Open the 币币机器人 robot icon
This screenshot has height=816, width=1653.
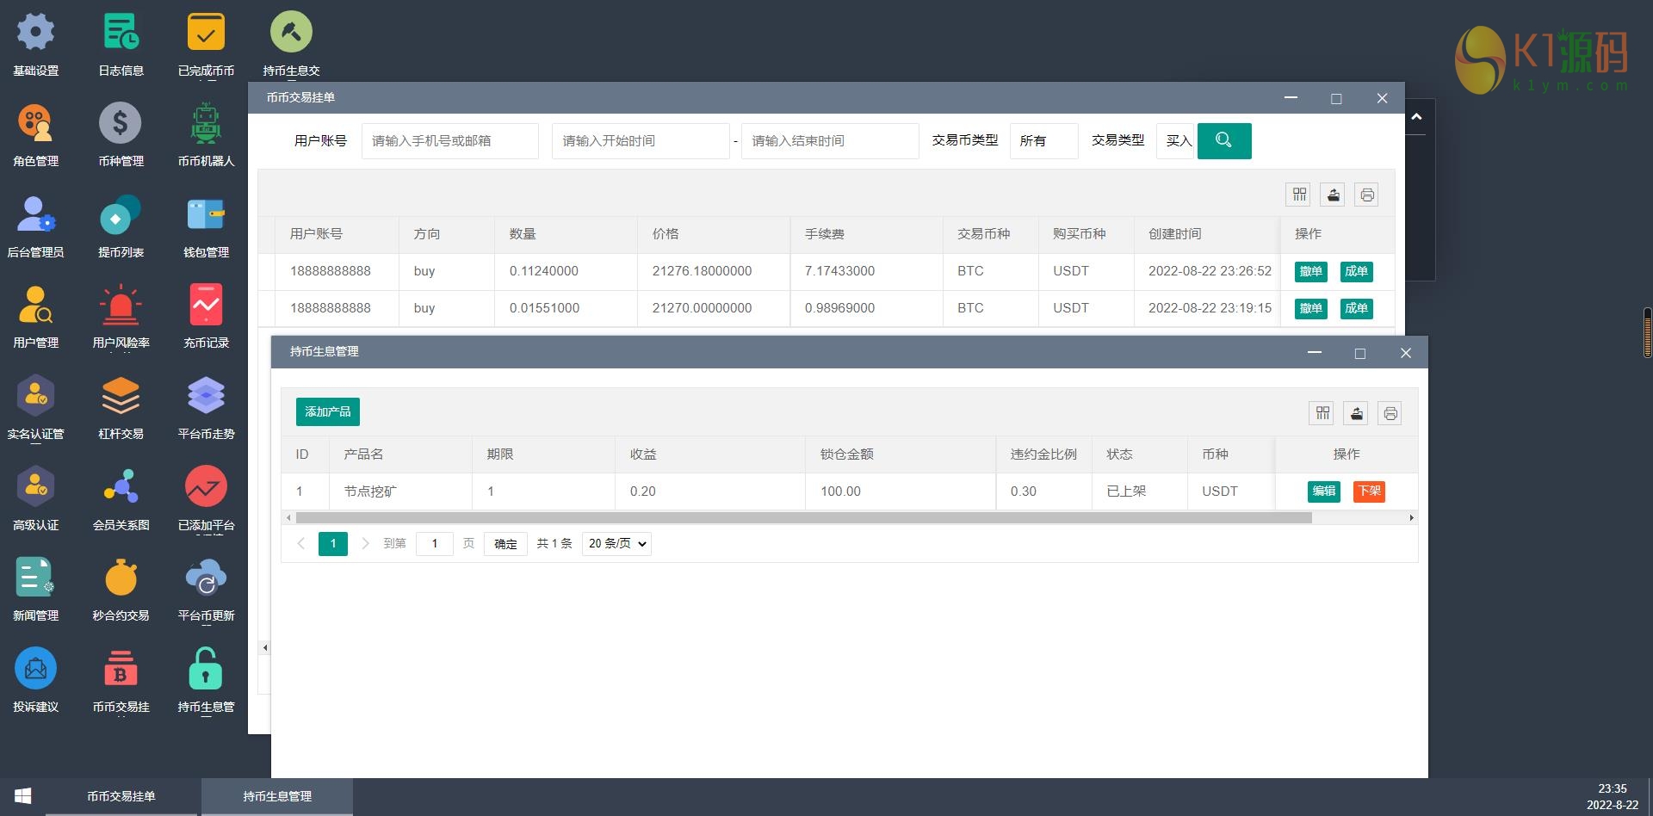tap(206, 124)
